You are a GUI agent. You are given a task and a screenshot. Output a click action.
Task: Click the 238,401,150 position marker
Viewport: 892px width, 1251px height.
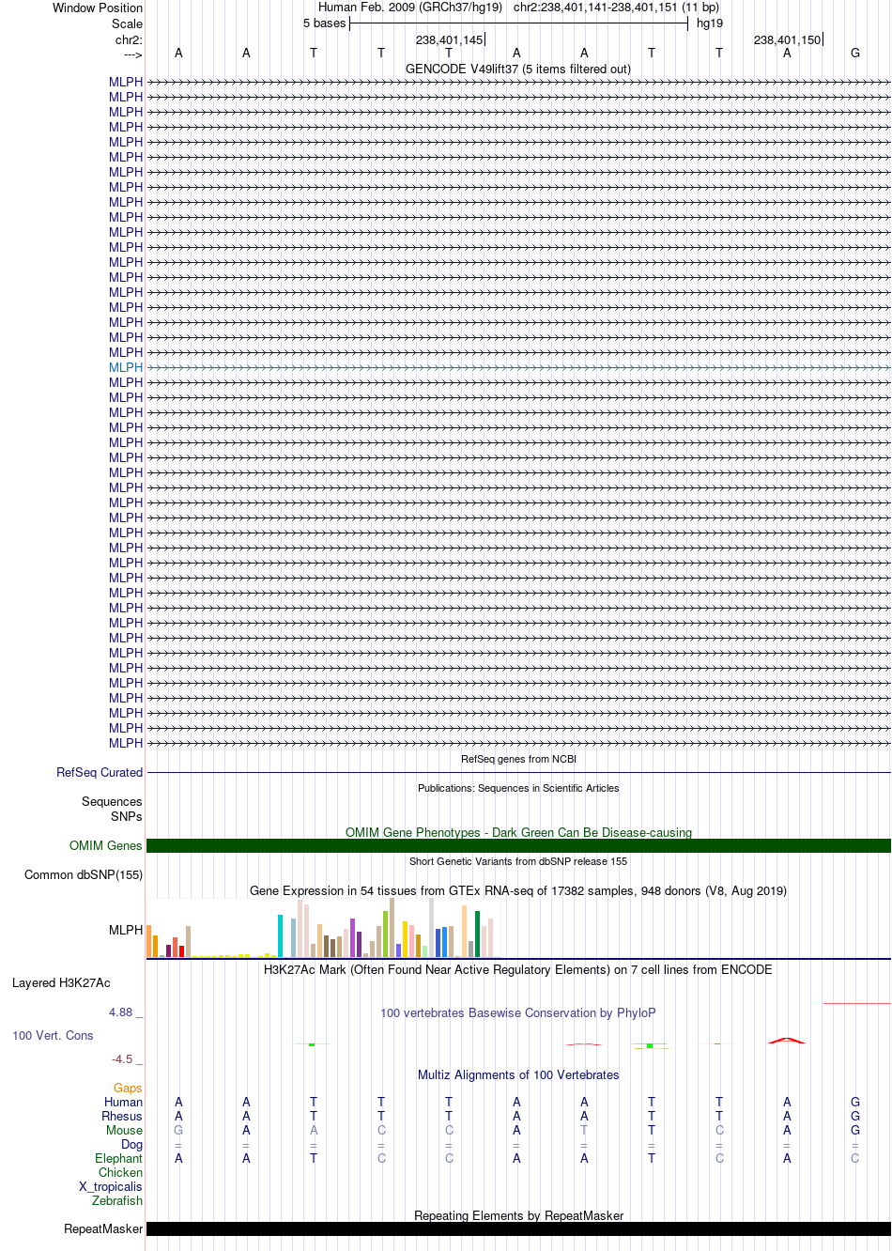coord(787,40)
